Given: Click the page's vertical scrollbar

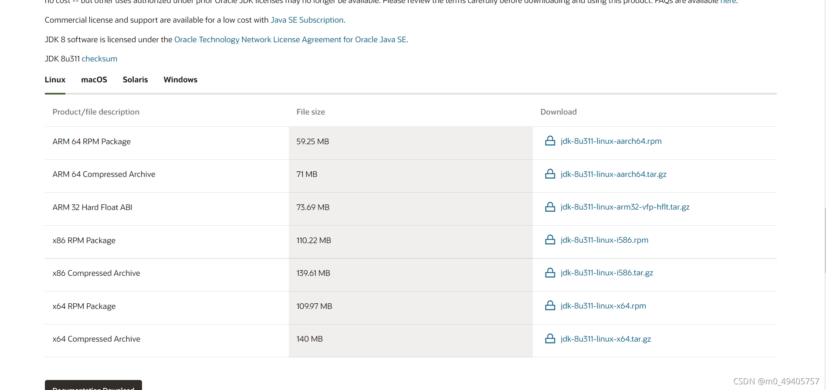Looking at the screenshot, I should (x=825, y=241).
